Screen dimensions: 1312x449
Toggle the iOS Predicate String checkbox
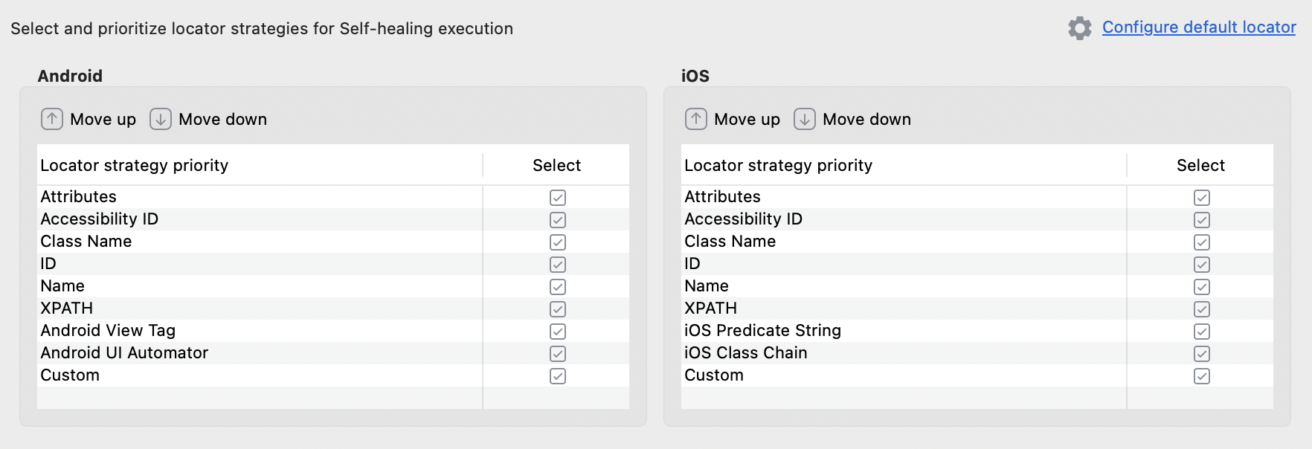[x=1202, y=332]
